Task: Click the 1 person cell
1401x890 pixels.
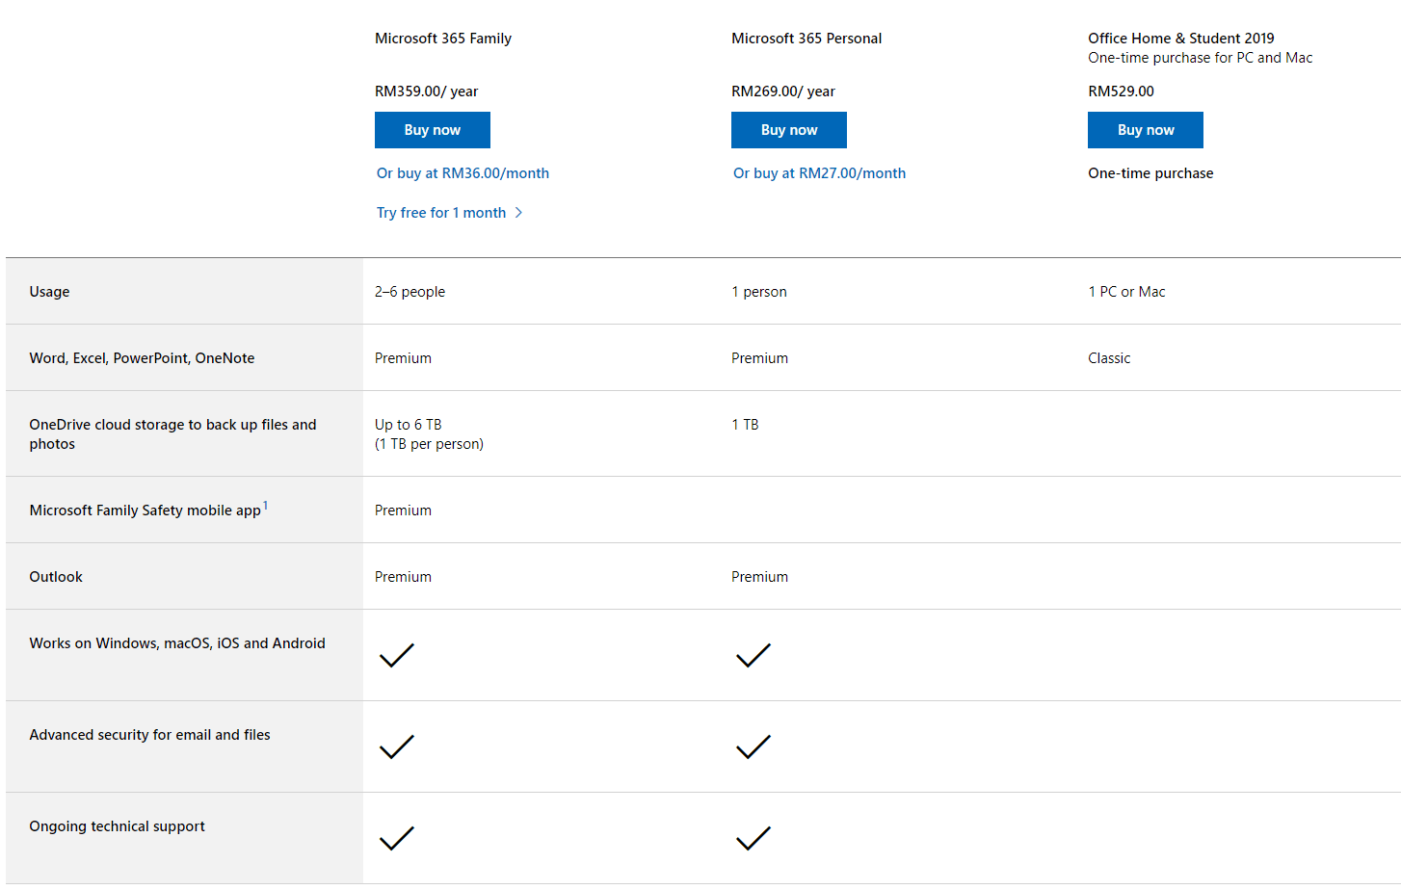Action: point(758,292)
